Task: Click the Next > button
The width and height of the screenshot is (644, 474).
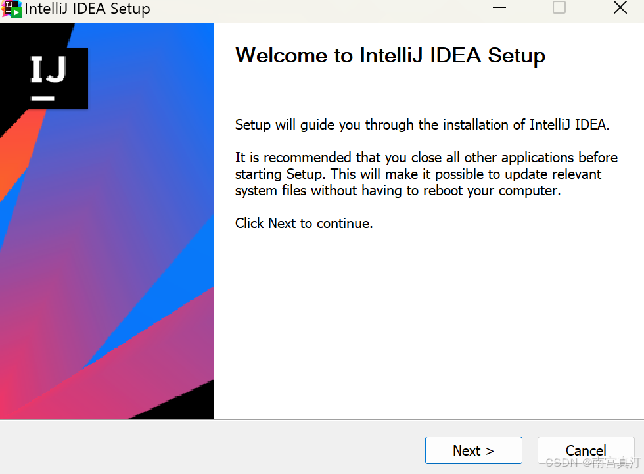Action: pyautogui.click(x=474, y=450)
